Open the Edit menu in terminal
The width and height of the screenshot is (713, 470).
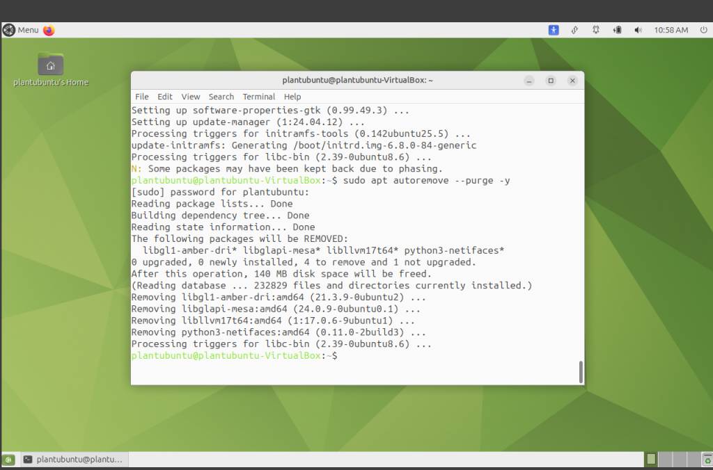click(x=165, y=97)
